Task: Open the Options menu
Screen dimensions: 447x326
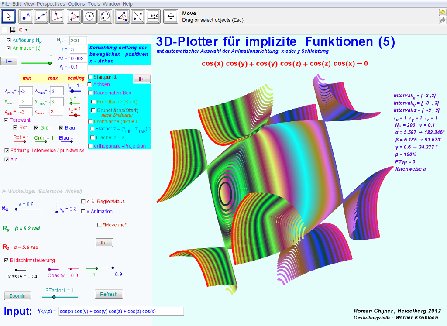Action: tap(76, 3)
